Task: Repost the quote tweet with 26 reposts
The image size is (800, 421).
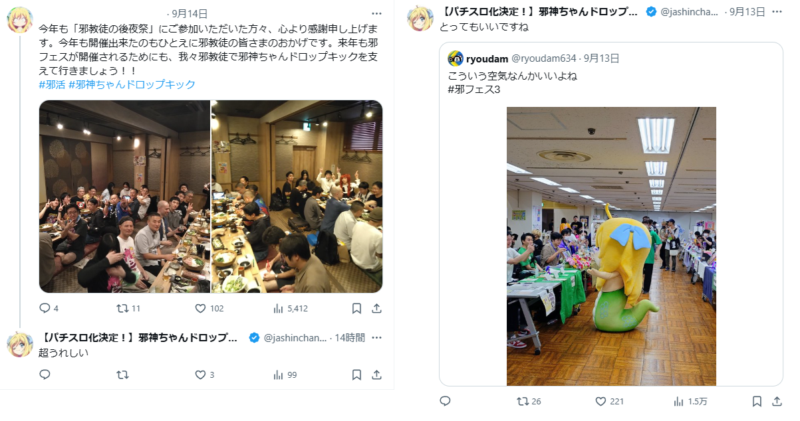Action: pyautogui.click(x=523, y=401)
